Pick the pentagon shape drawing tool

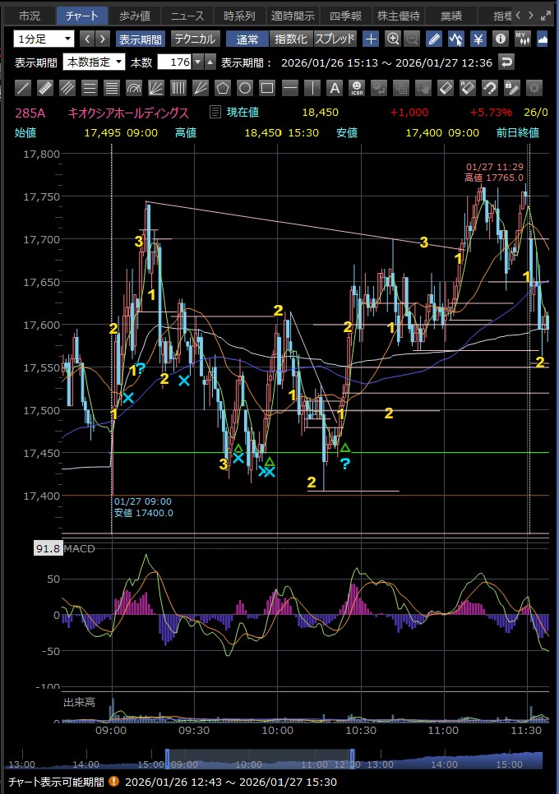tap(223, 88)
